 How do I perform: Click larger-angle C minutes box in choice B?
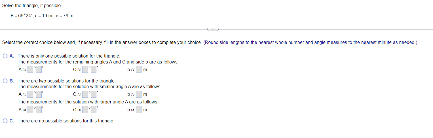[x=94, y=110]
